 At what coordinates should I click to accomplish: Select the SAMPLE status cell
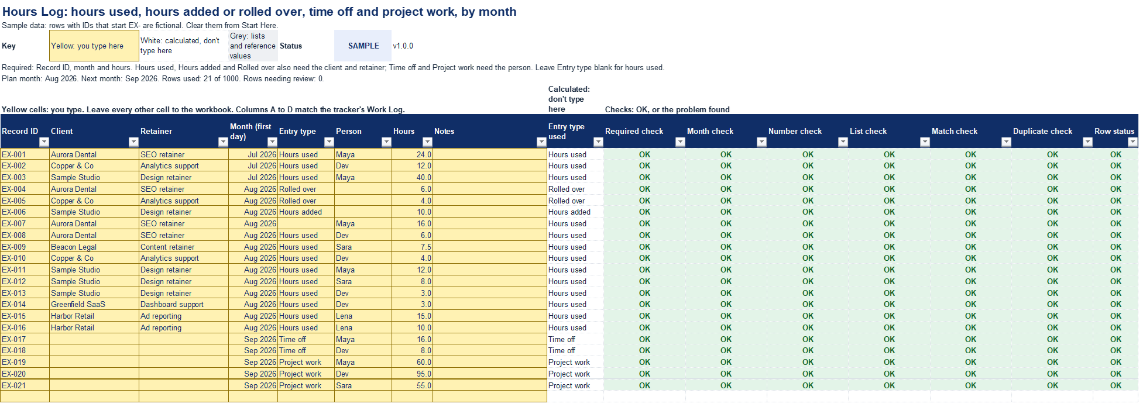[x=363, y=46]
